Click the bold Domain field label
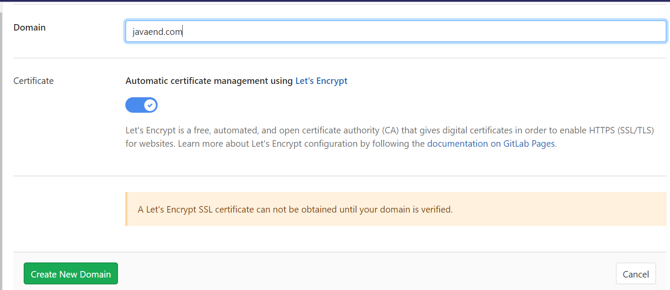Viewport: 670px width, 290px height. pyautogui.click(x=29, y=28)
